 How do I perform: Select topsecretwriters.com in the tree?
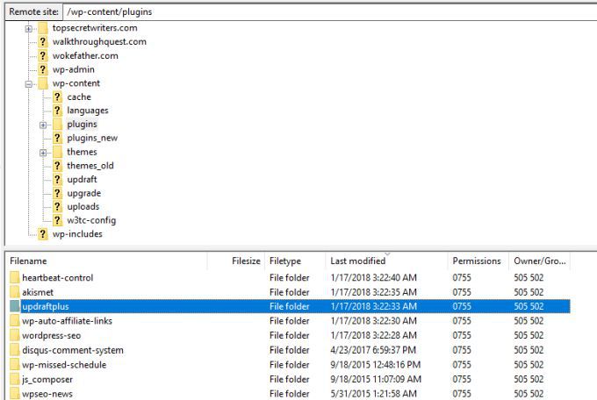tap(95, 28)
